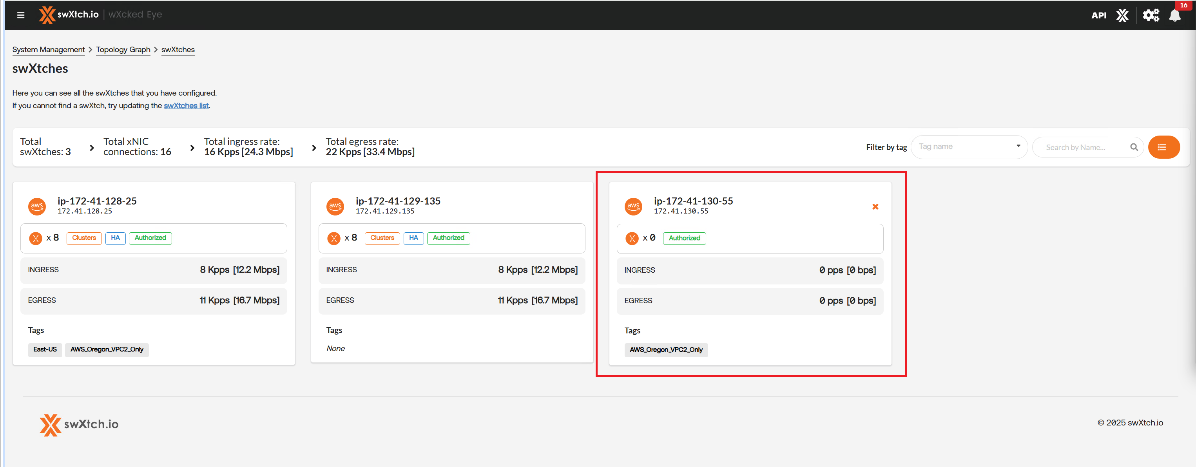The height and width of the screenshot is (467, 1196).
Task: Open the settings gears icon
Action: [x=1151, y=15]
